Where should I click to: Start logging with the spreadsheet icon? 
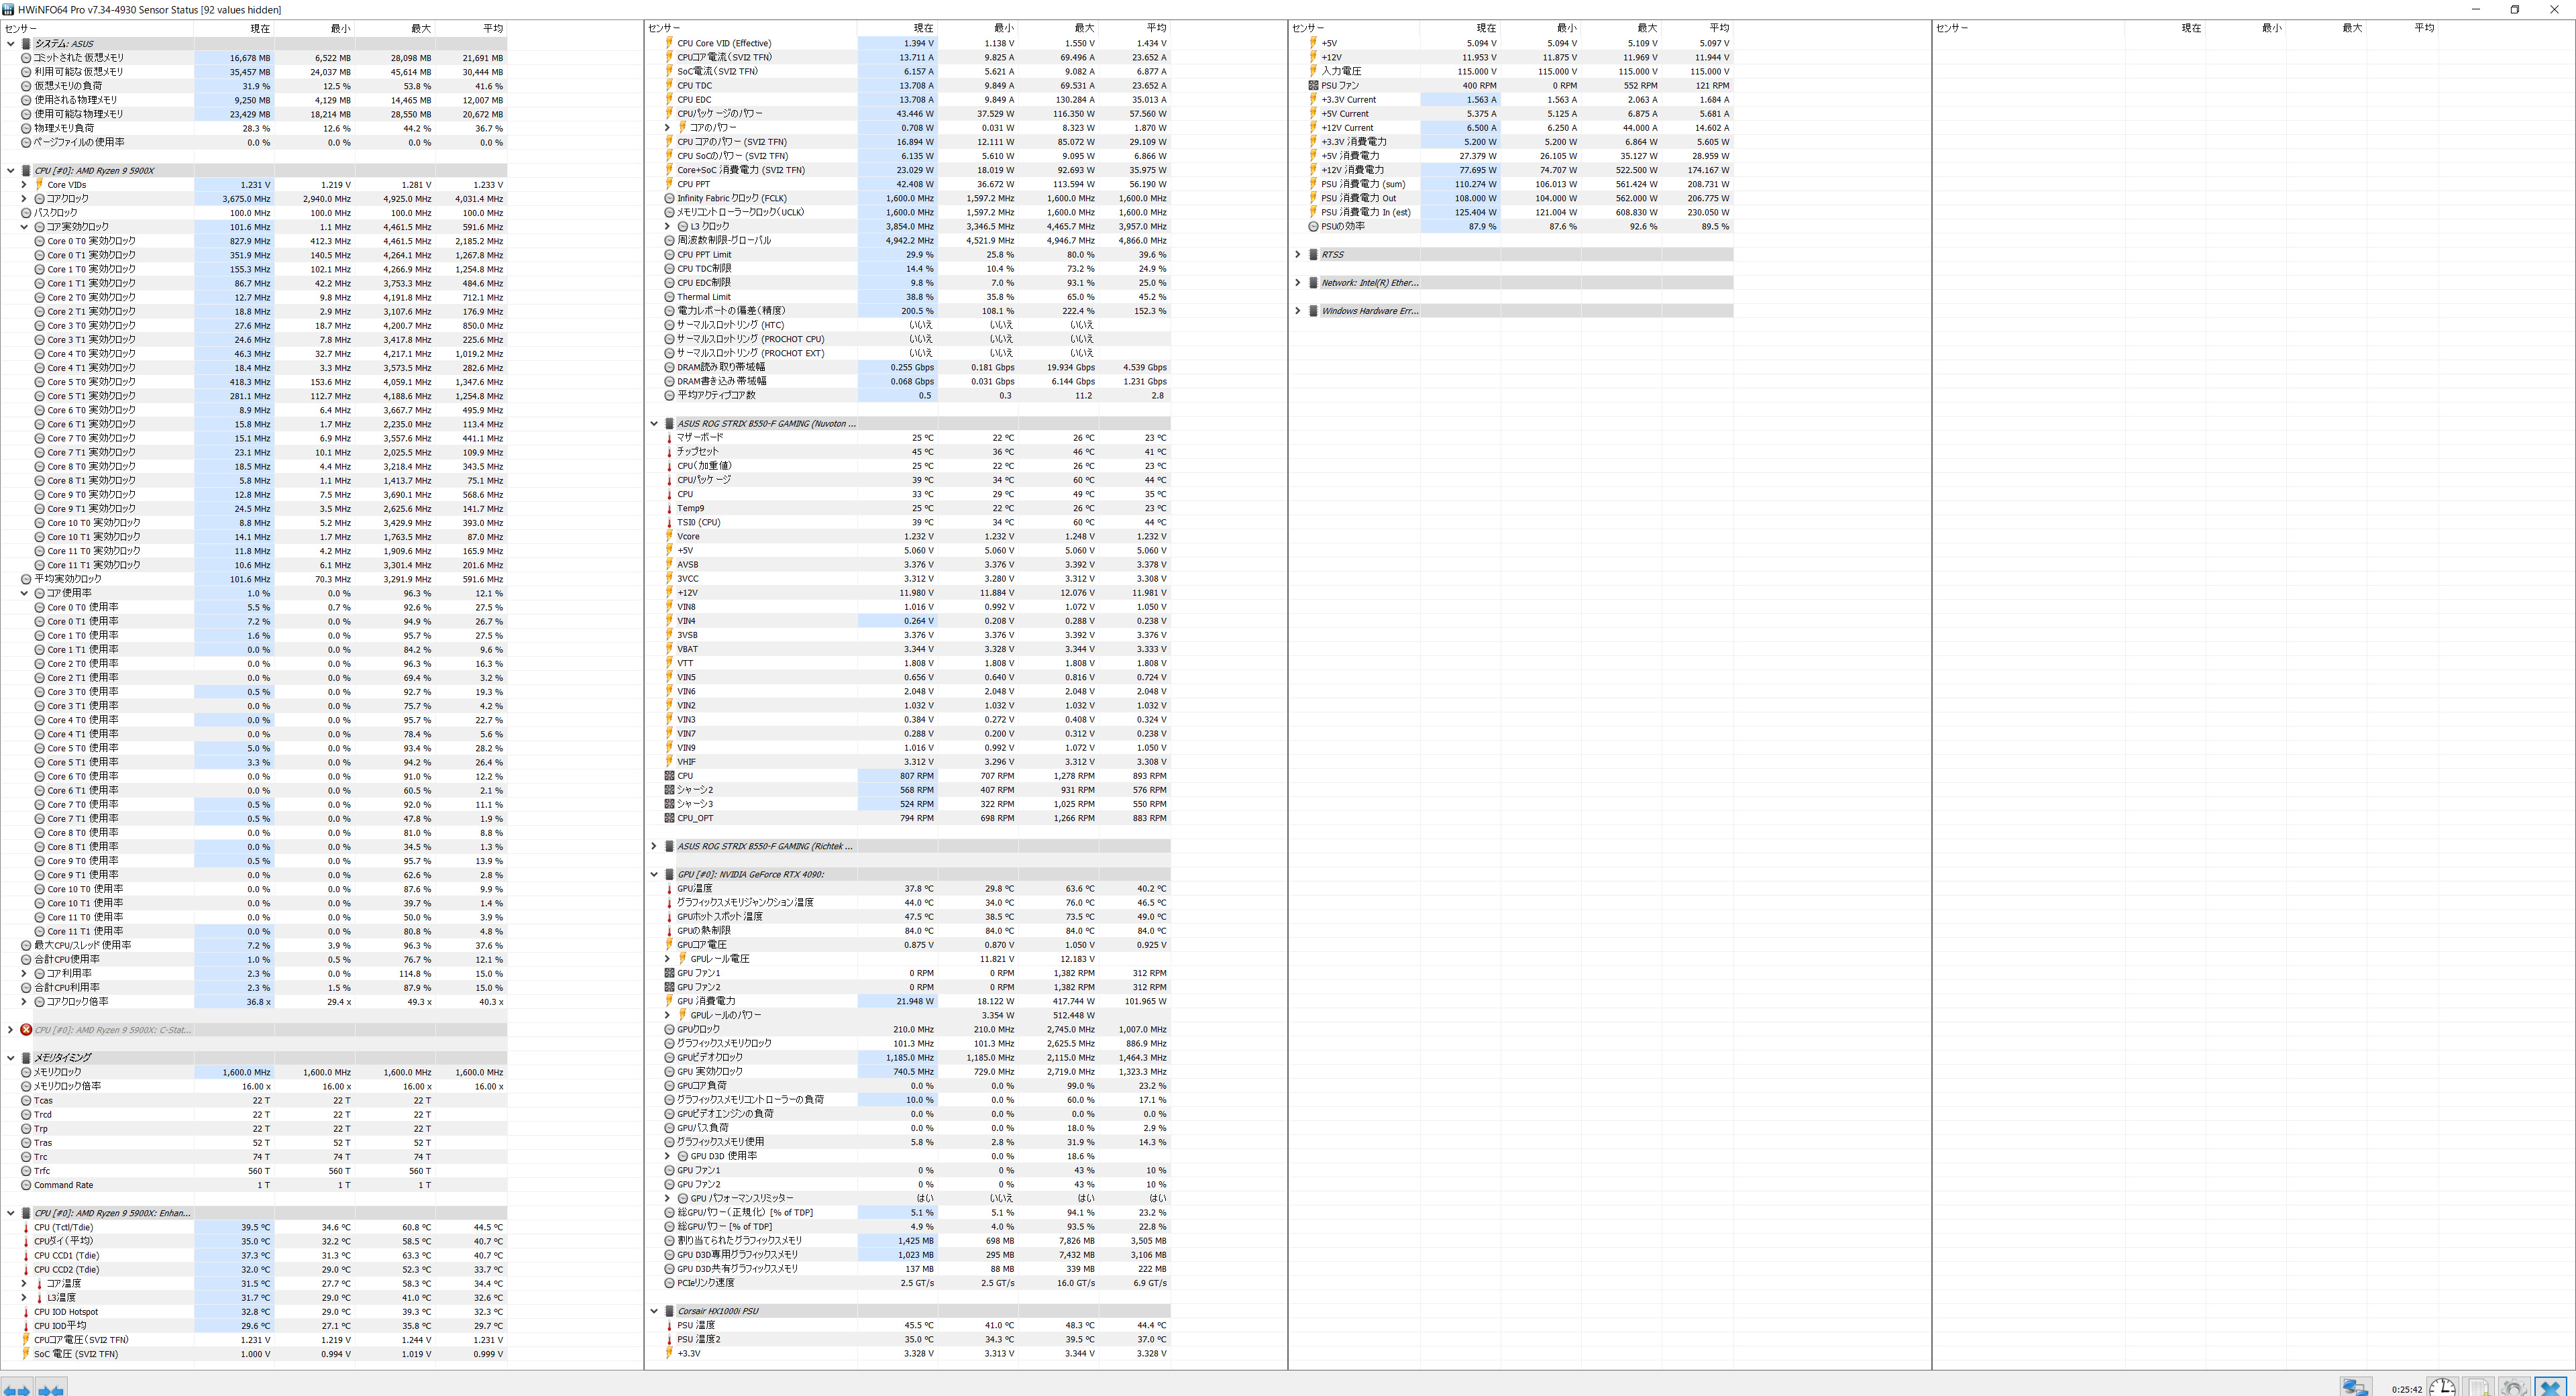click(x=2478, y=1387)
